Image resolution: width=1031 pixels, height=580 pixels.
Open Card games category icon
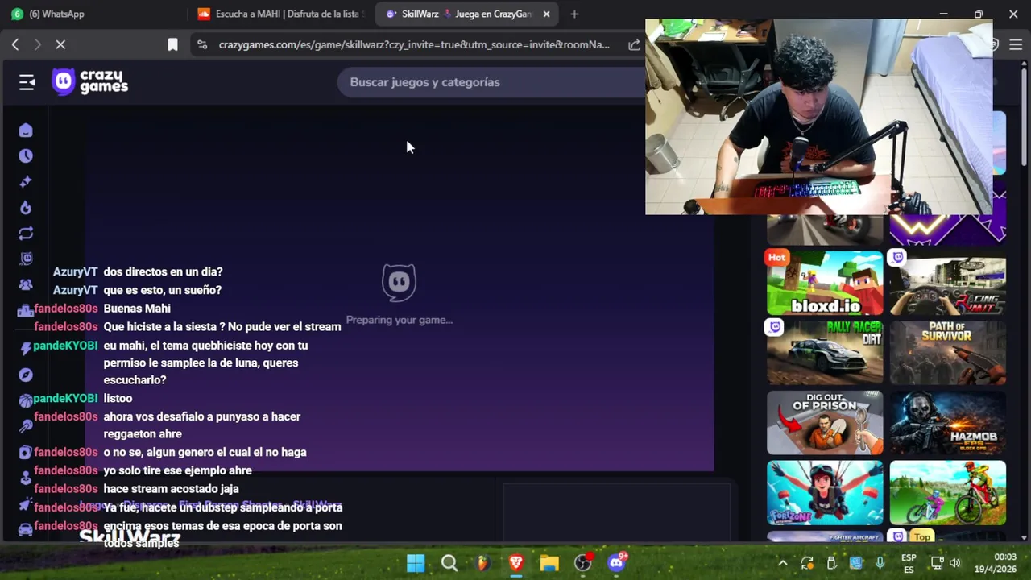[26, 453]
